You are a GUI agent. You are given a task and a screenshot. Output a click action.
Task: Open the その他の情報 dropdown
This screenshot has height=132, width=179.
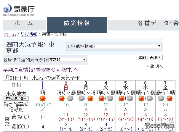[x=128, y=46]
